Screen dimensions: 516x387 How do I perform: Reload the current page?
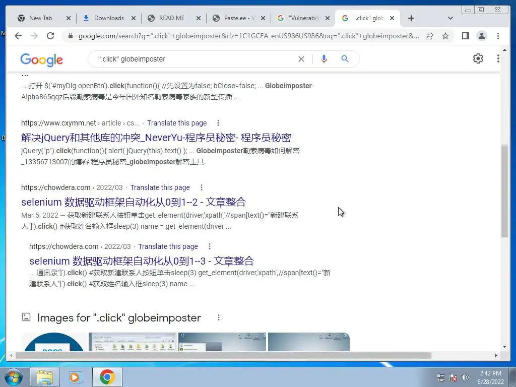pyautogui.click(x=50, y=36)
